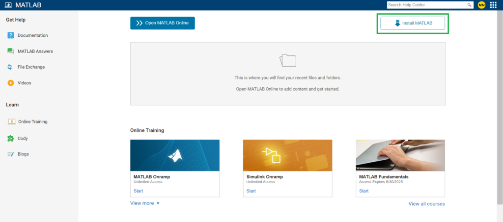This screenshot has width=503, height=222.
Task: Click Open MATLAB Online button
Action: [x=162, y=23]
